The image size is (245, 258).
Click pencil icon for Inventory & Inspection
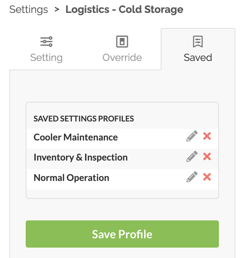(x=192, y=157)
